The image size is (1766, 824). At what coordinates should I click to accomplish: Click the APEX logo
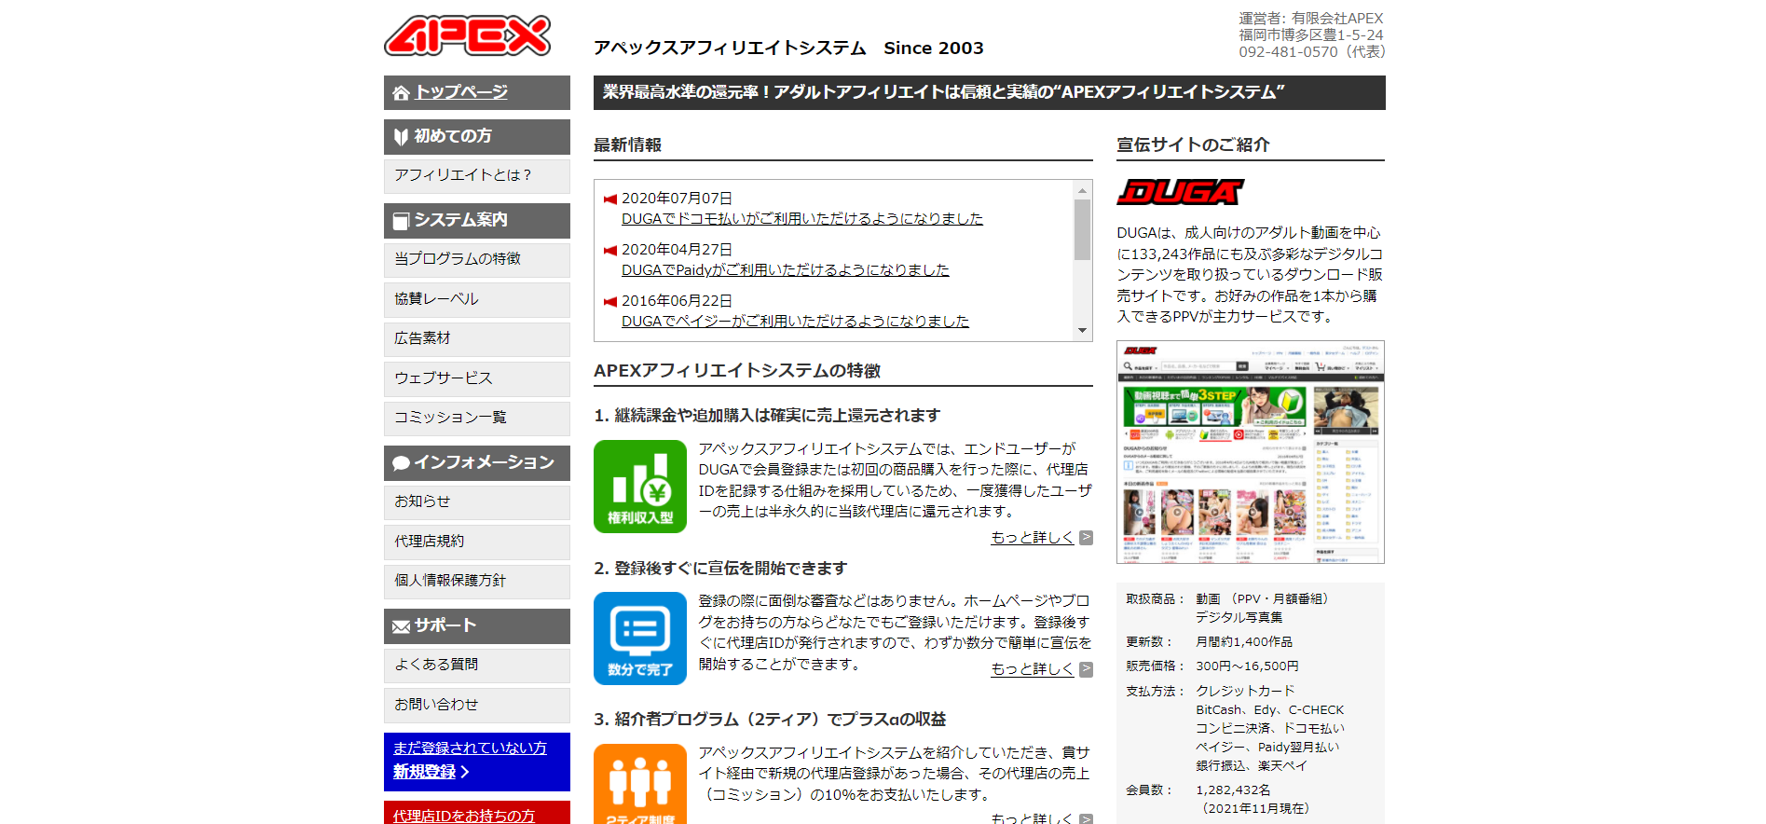pyautogui.click(x=467, y=36)
